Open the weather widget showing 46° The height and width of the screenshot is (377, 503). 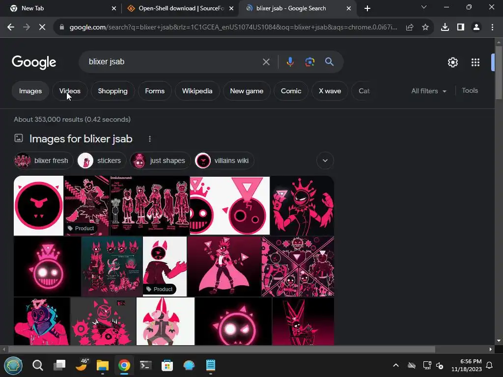click(82, 365)
